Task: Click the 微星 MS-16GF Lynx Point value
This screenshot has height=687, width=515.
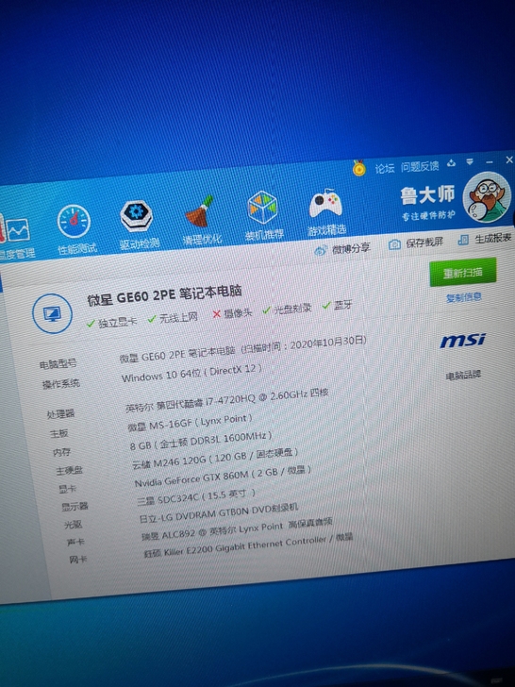Action: (x=191, y=423)
